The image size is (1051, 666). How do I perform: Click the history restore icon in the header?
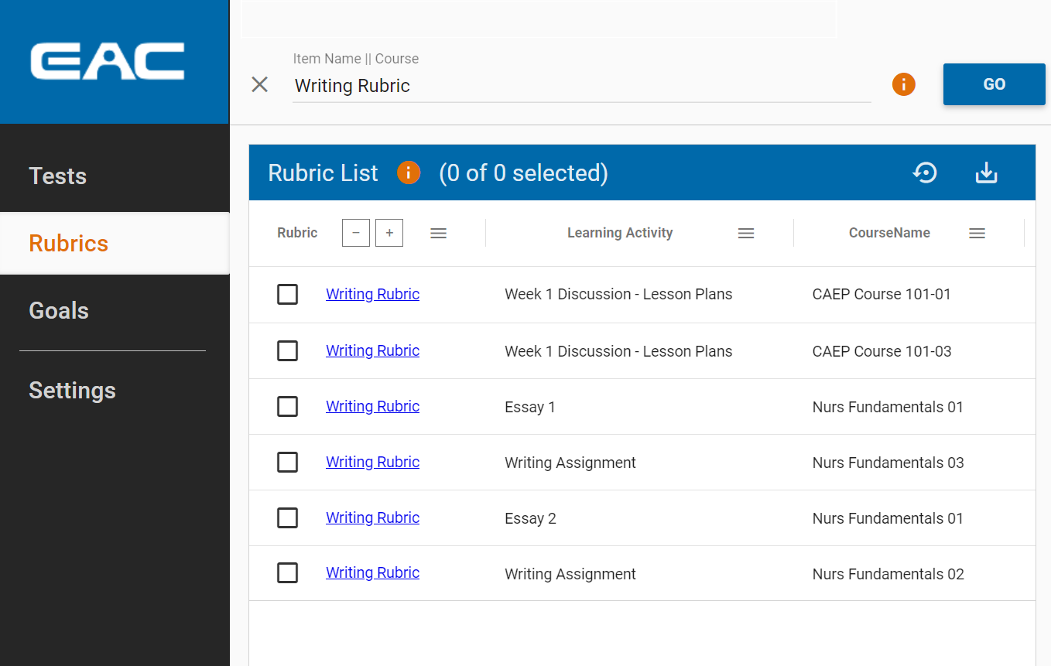pyautogui.click(x=925, y=172)
